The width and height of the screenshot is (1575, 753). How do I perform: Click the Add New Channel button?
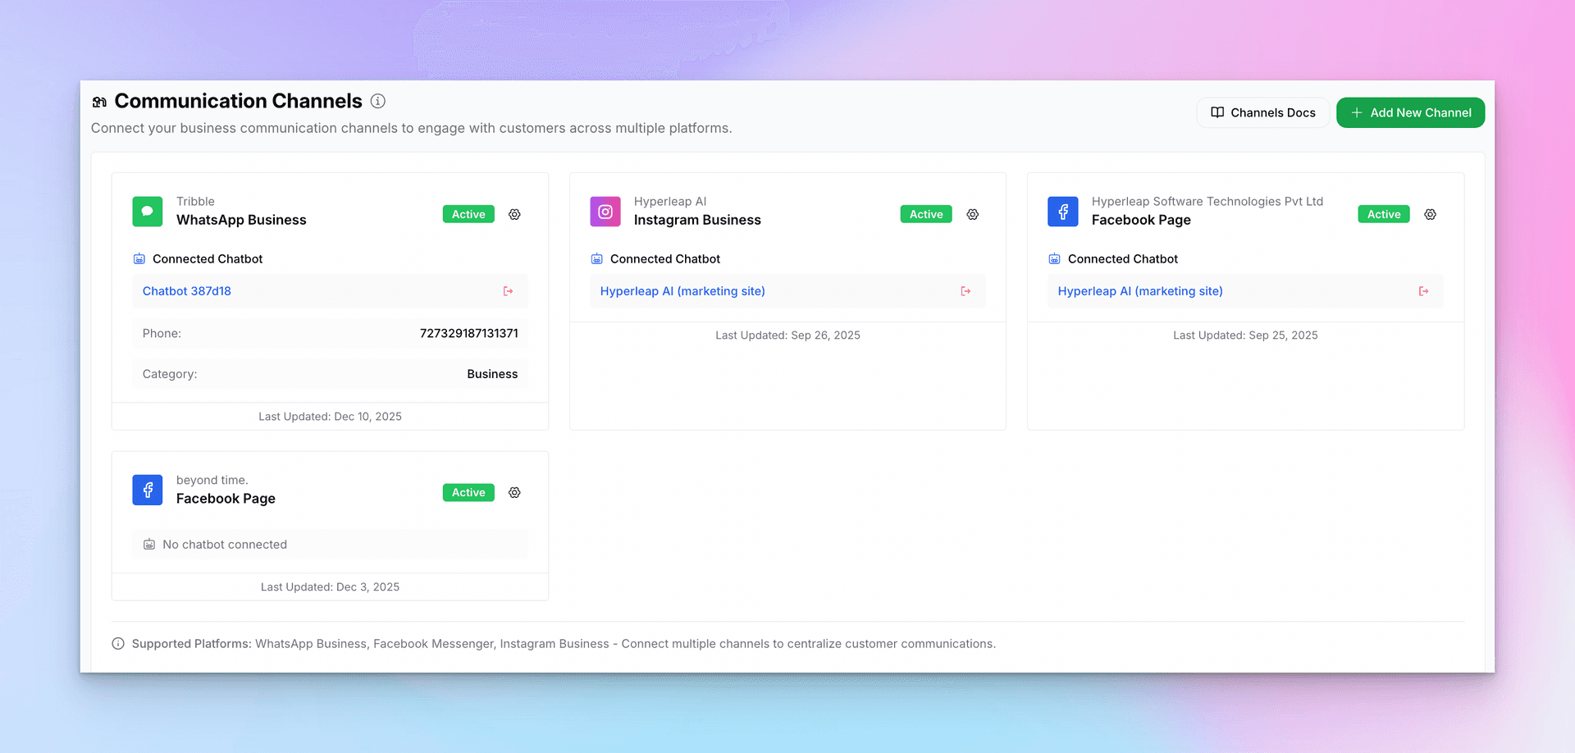[1410, 112]
